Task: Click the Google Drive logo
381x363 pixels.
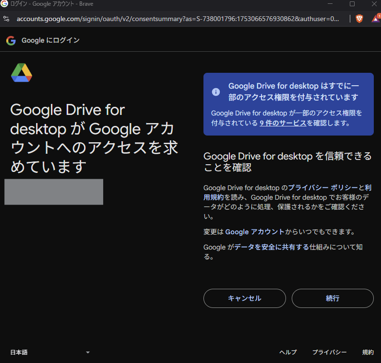Action: pos(22,73)
